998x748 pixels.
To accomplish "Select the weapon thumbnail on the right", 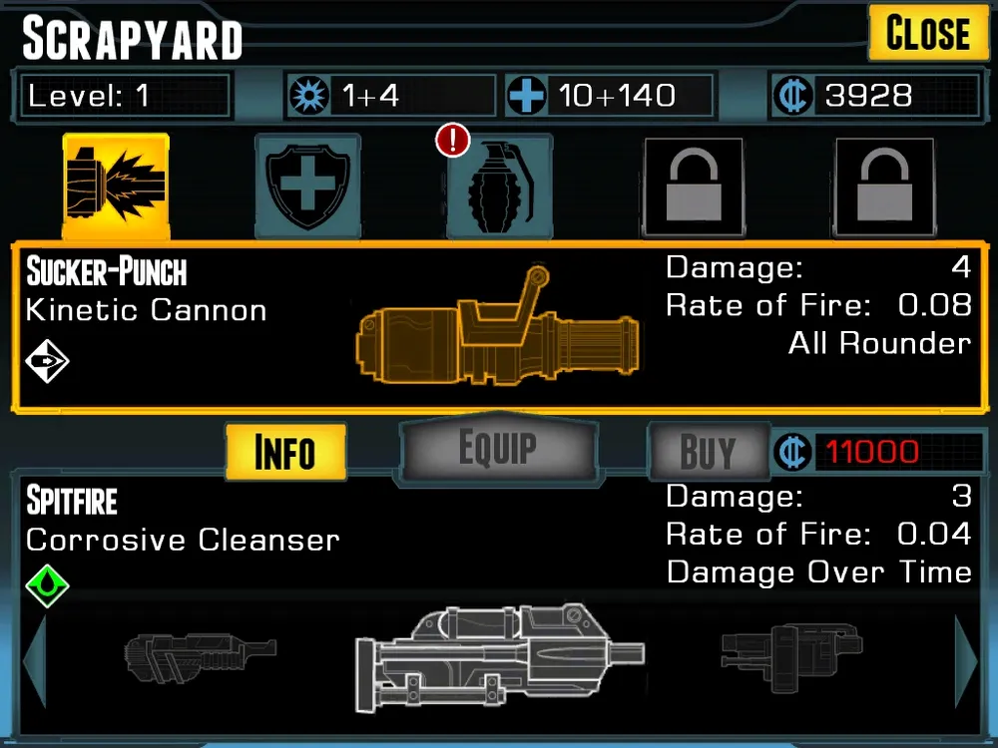I will tap(791, 658).
